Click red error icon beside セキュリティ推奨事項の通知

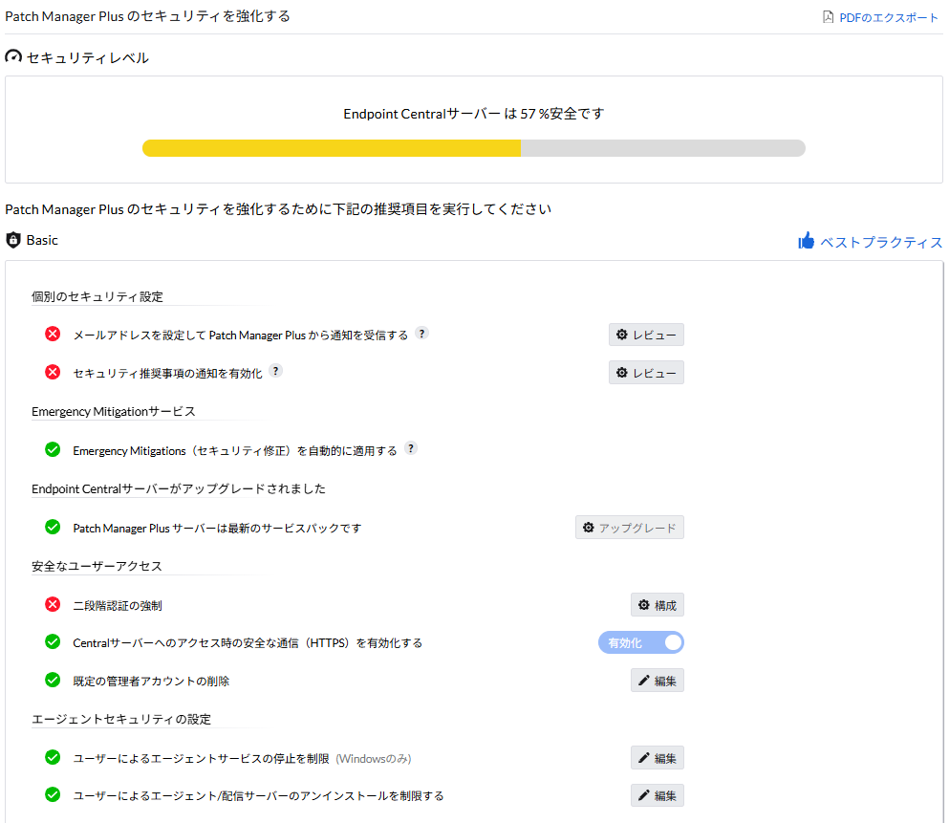click(53, 372)
